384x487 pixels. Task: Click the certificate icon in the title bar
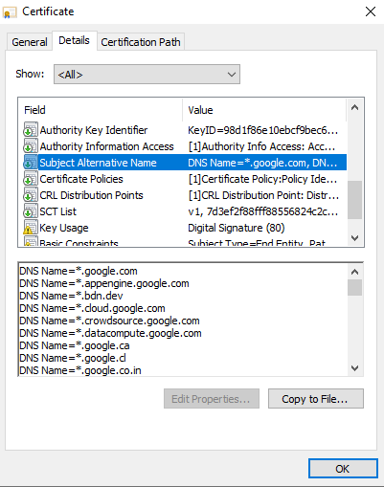pyautogui.click(x=10, y=12)
